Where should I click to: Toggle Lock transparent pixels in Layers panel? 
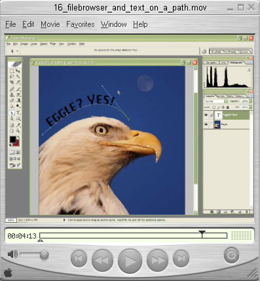point(214,107)
